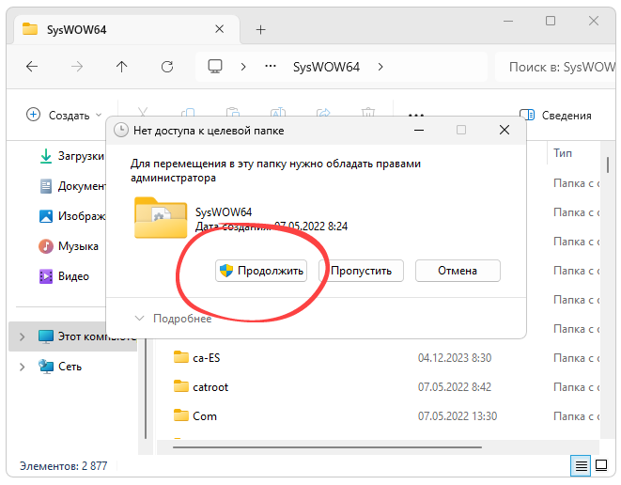Click the SysWOW64 folder icon in dialog
This screenshot has width=621, height=485.
tap(161, 218)
